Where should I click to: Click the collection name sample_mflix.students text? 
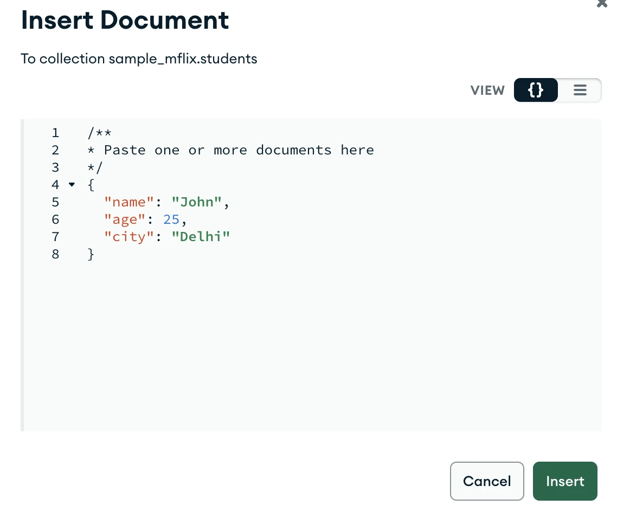click(183, 59)
